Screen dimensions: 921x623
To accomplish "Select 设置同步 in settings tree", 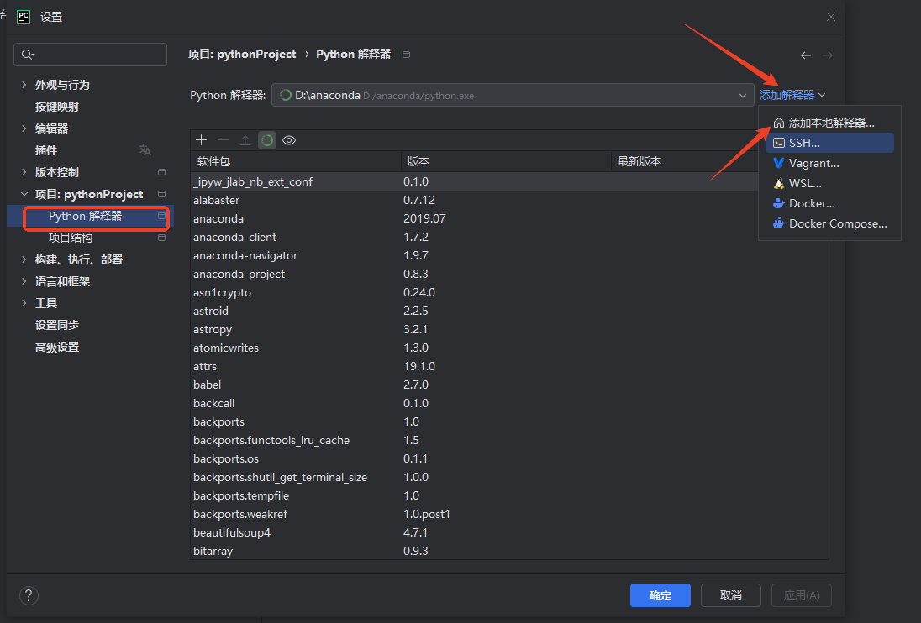I will click(x=57, y=325).
